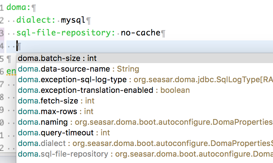This screenshot has height=163, width=273.
Task: Click line number 1 in the gutter
Action: tap(2, 7)
